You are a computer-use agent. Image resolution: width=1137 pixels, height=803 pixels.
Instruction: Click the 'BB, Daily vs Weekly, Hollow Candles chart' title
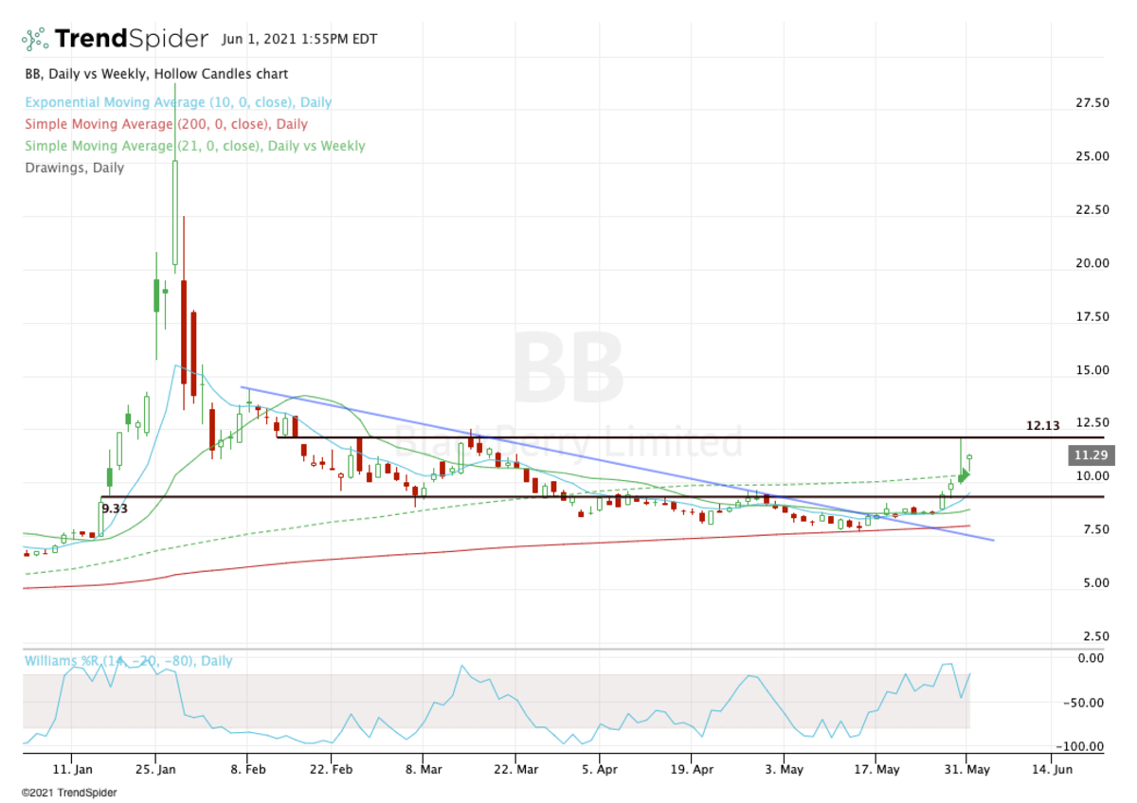(x=156, y=74)
